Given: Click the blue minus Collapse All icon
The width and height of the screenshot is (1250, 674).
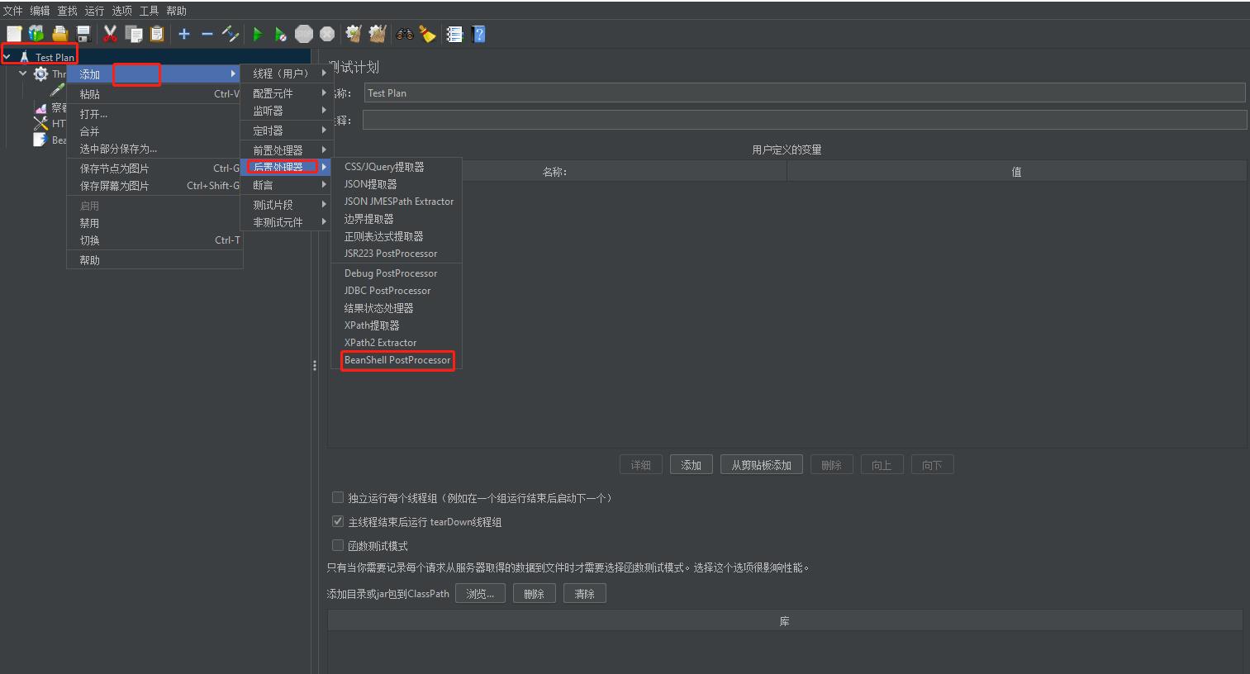Looking at the screenshot, I should pyautogui.click(x=207, y=34).
